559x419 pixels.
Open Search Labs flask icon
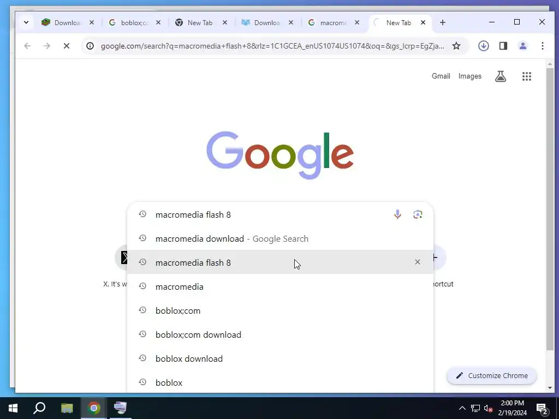click(x=501, y=76)
